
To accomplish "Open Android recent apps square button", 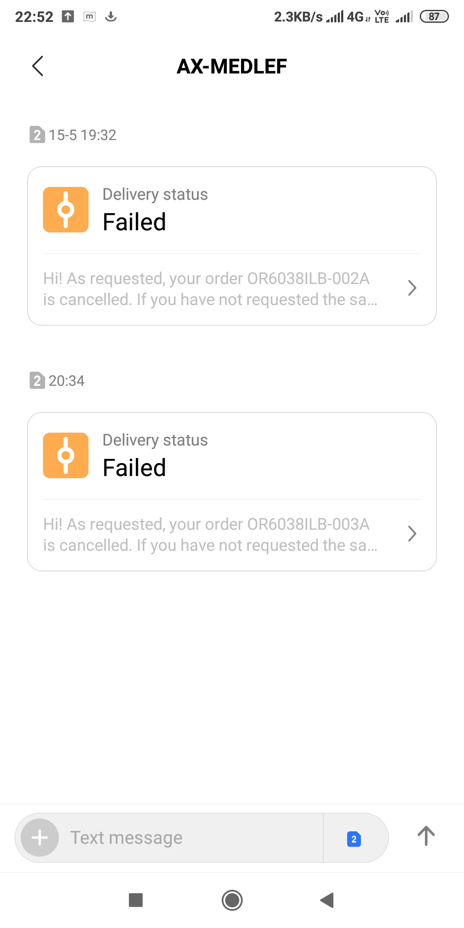I will pos(136,900).
